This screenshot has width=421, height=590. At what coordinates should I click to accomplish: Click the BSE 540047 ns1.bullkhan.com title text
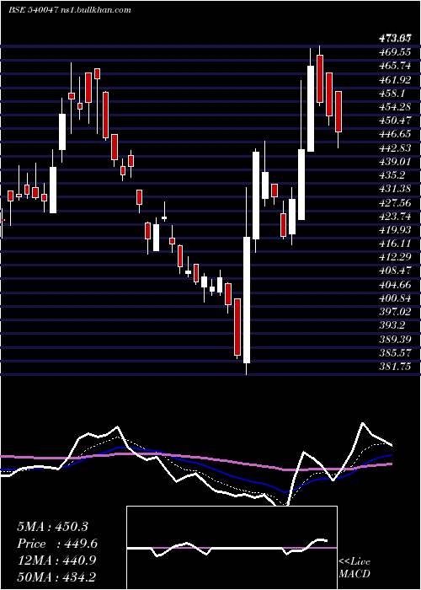pos(70,10)
